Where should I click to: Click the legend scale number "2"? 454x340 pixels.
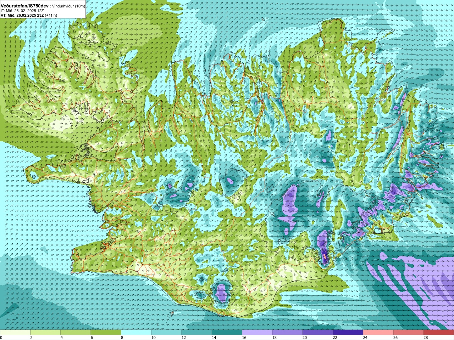pyautogui.click(x=31, y=338)
